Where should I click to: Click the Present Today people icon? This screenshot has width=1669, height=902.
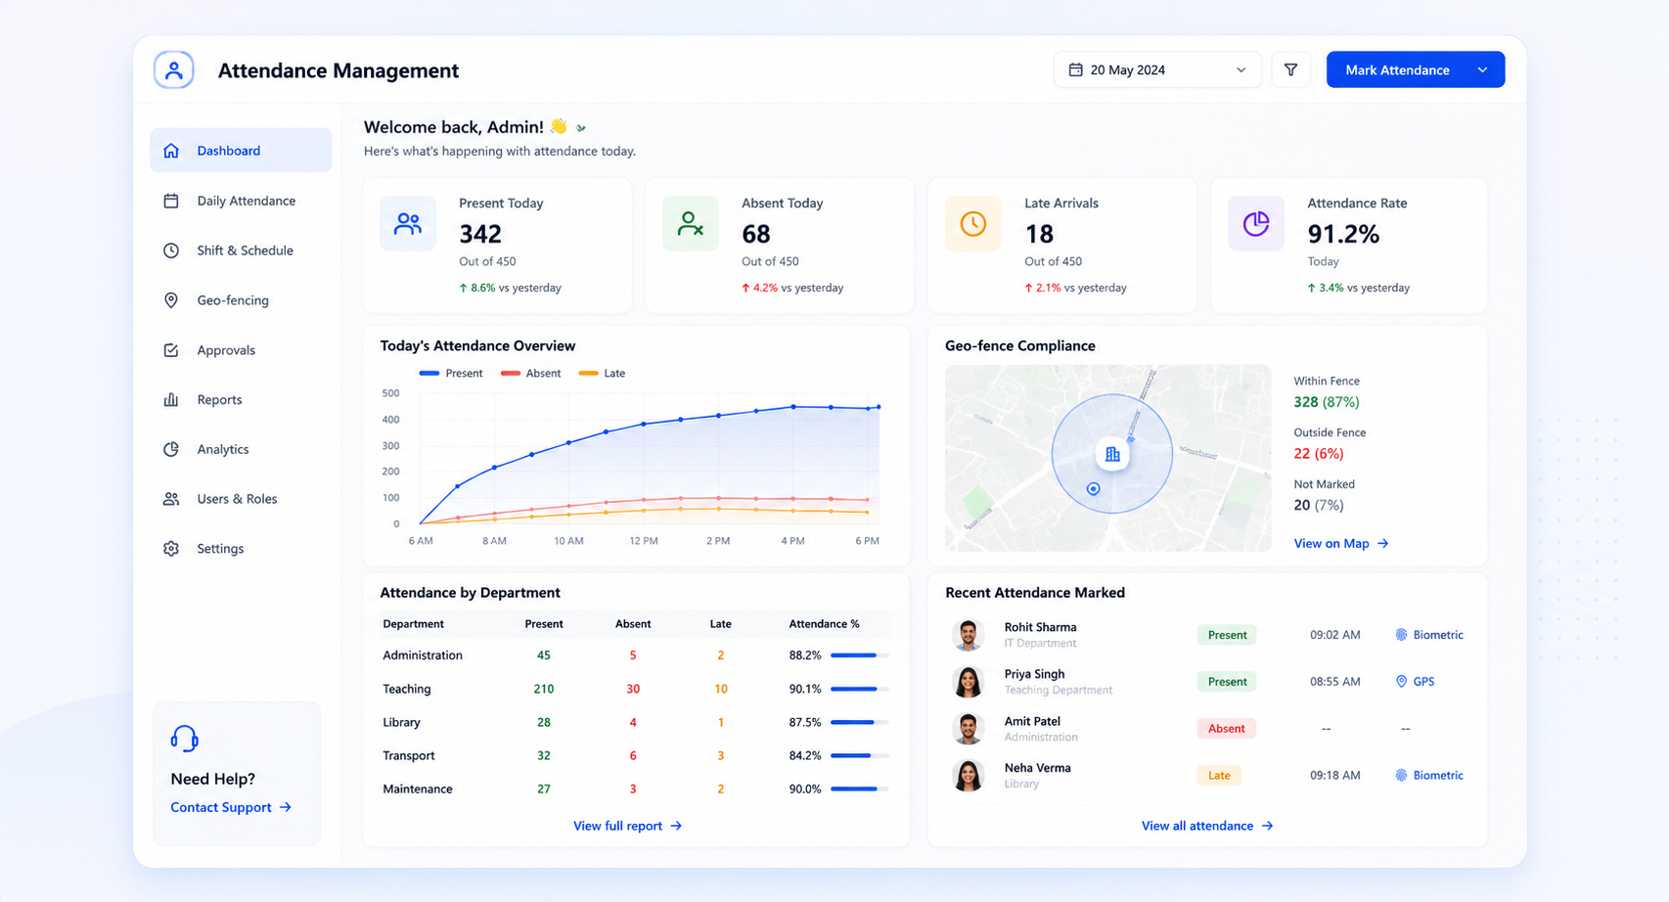tap(408, 224)
